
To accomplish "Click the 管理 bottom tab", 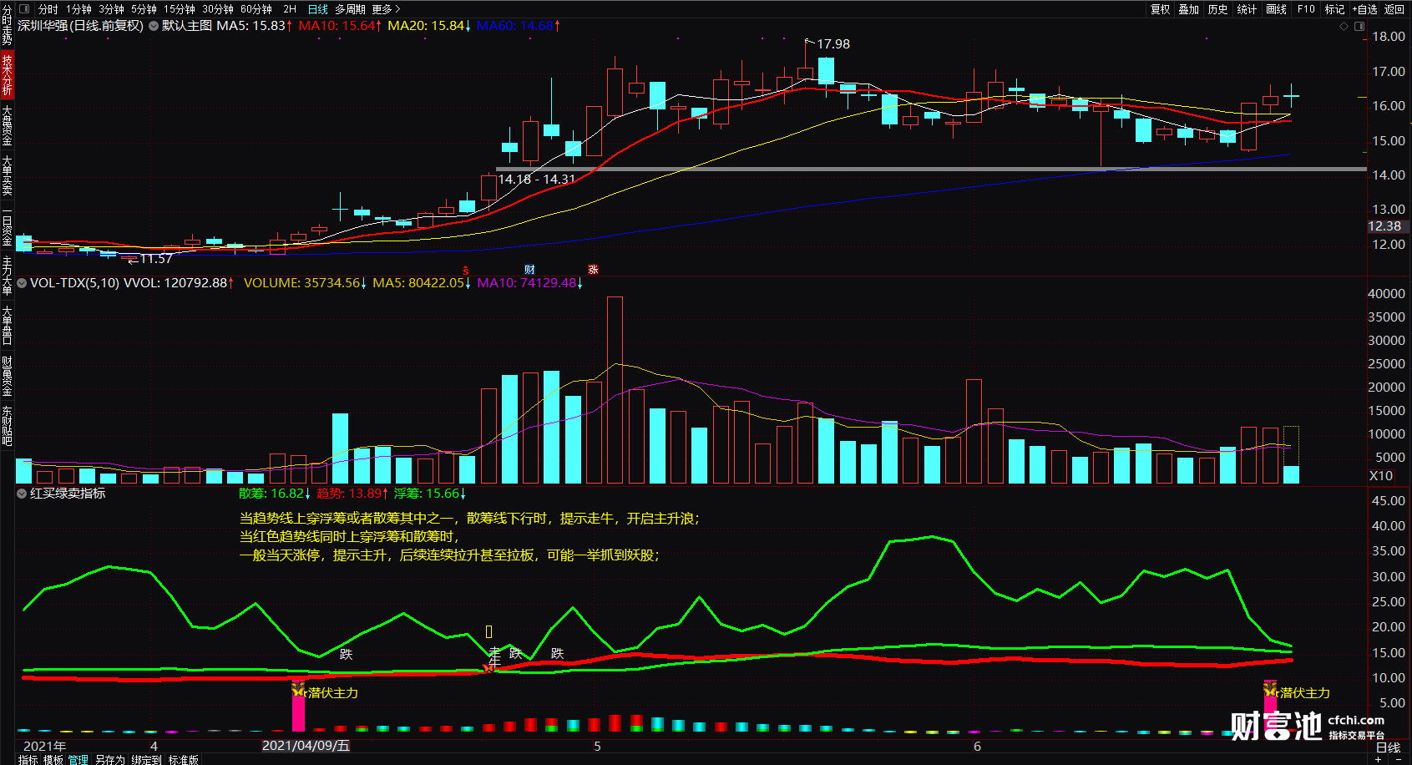I will (78, 760).
